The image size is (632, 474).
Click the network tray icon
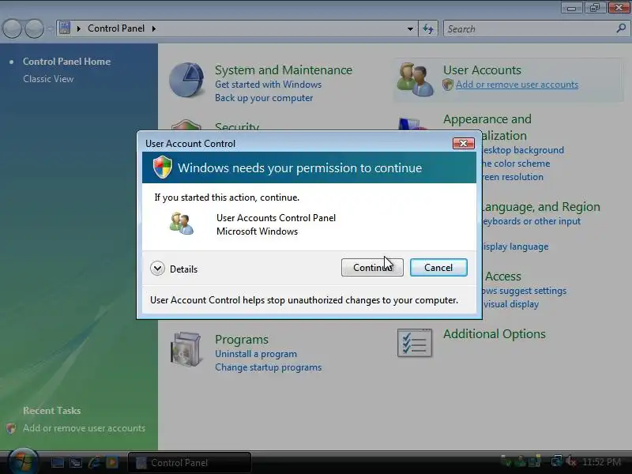557,461
